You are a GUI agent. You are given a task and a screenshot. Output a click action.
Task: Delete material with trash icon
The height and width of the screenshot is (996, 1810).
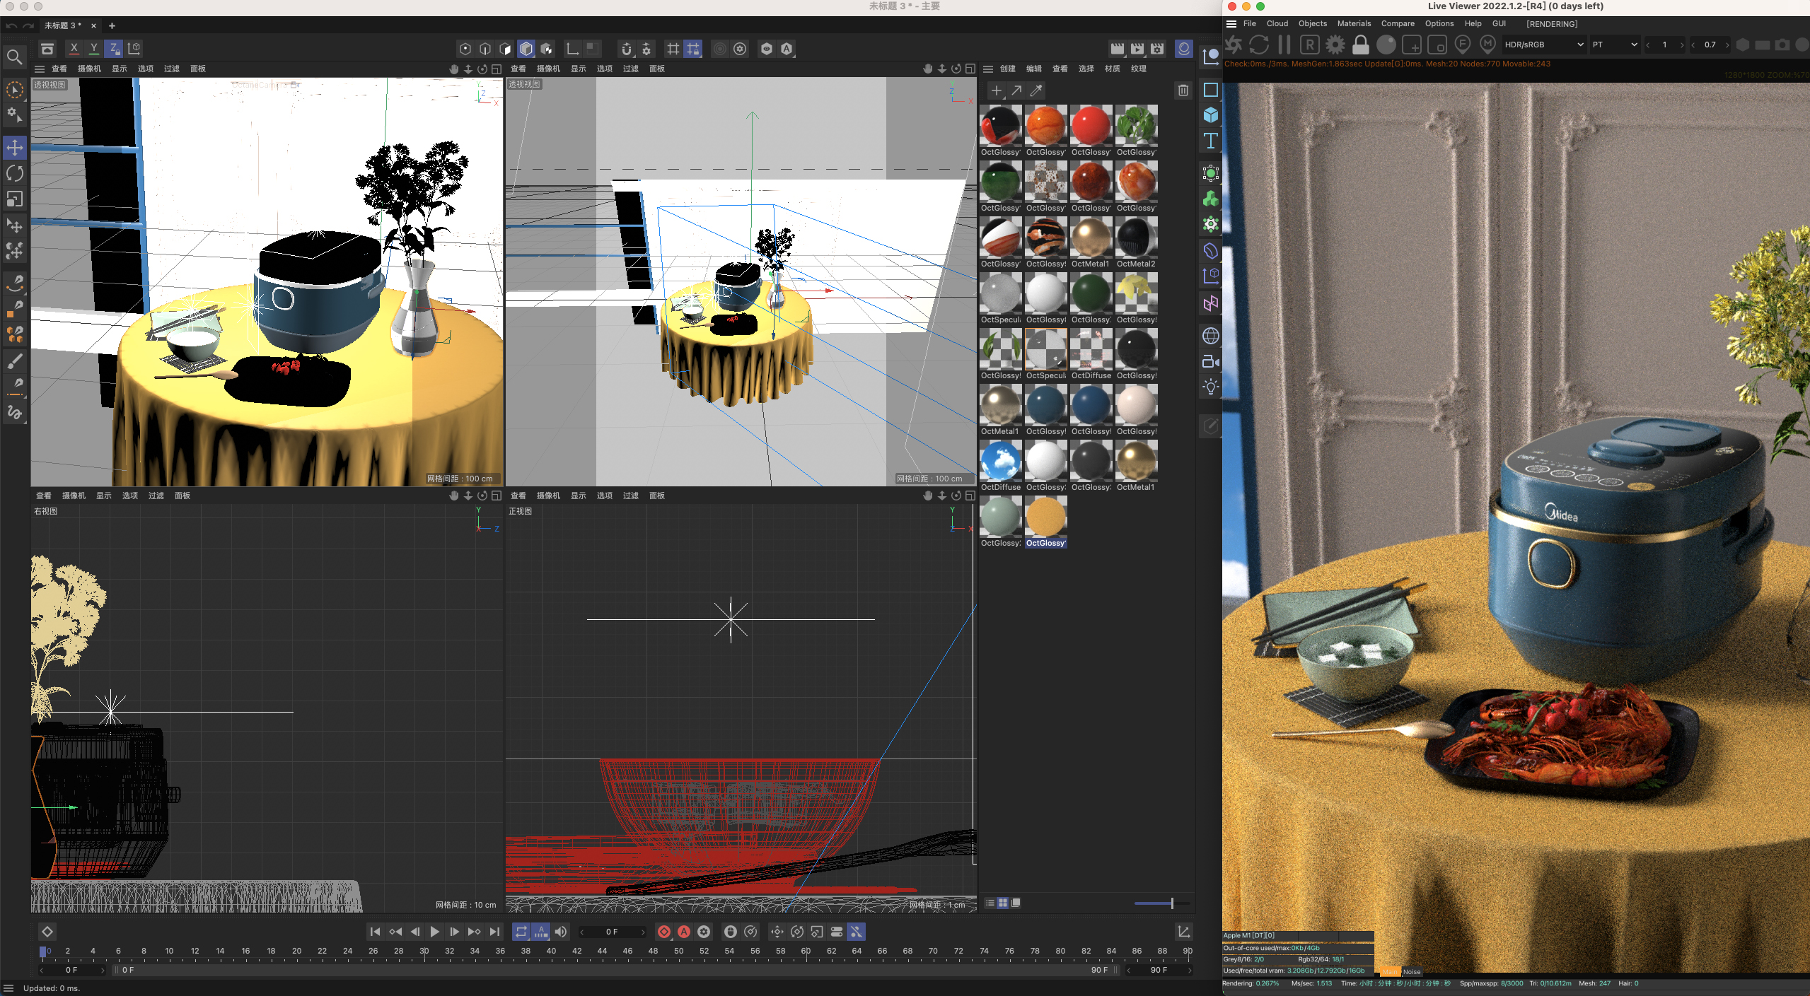click(1183, 90)
